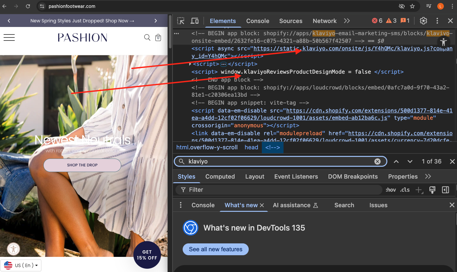Click the klaviyo search input field

pyautogui.click(x=280, y=161)
